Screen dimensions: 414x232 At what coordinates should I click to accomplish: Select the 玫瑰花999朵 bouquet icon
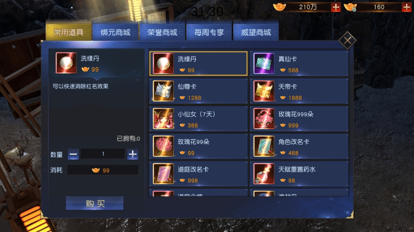(x=264, y=118)
